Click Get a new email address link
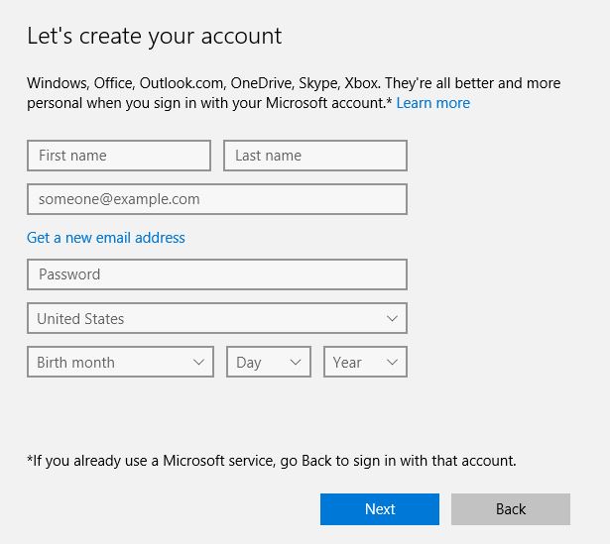 (x=106, y=238)
